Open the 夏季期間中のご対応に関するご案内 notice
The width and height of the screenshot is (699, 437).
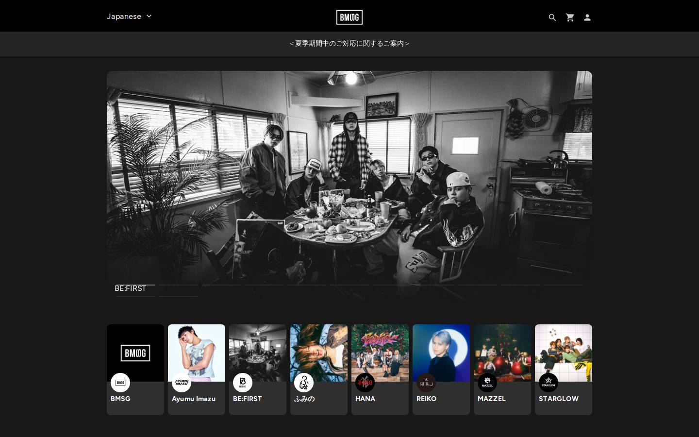click(x=349, y=43)
